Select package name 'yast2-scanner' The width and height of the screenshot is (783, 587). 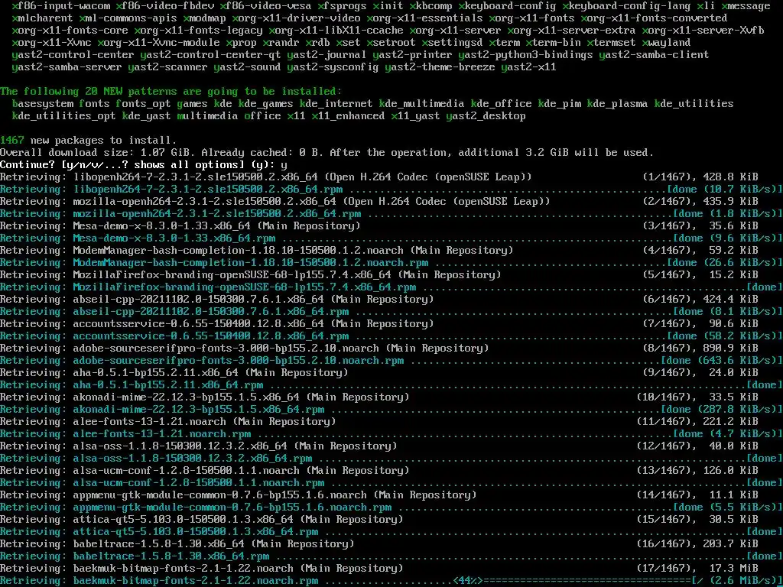(x=167, y=67)
